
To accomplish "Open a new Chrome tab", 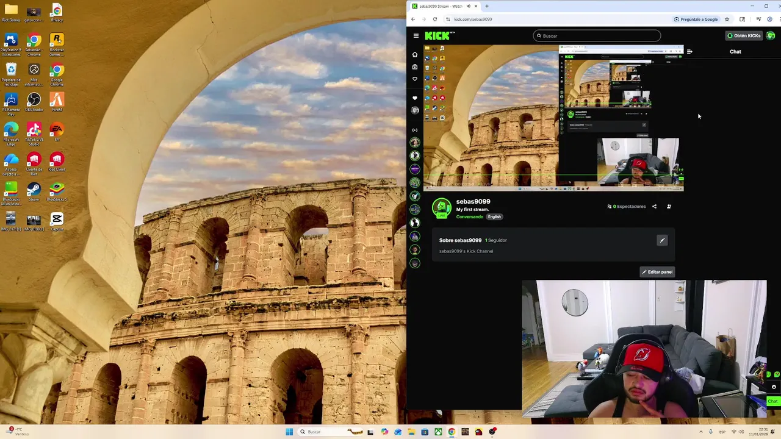I will click(486, 6).
